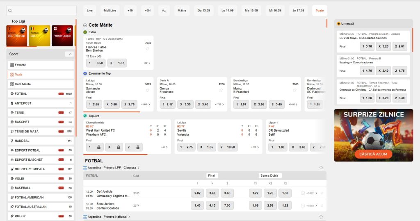Open the UEL league tile
This screenshot has width=420, height=221.
pyautogui.click(x=16, y=36)
